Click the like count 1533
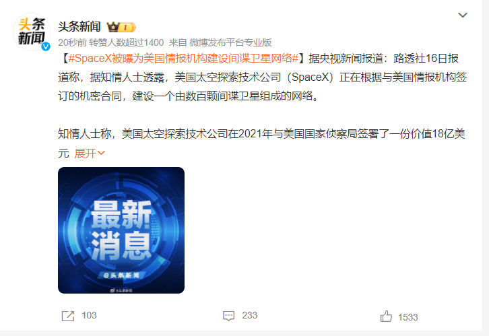This screenshot has width=489, height=336. click(407, 317)
